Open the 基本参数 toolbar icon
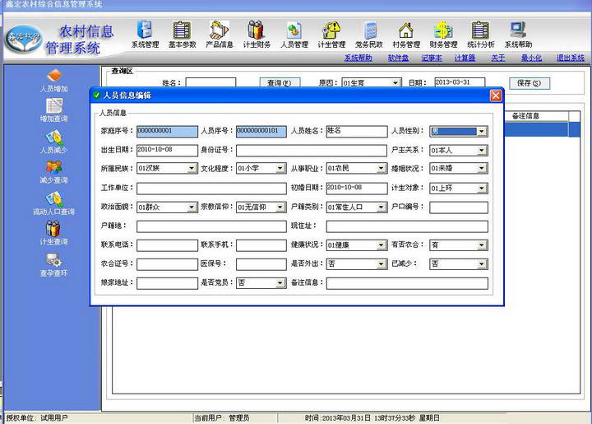 (x=182, y=35)
